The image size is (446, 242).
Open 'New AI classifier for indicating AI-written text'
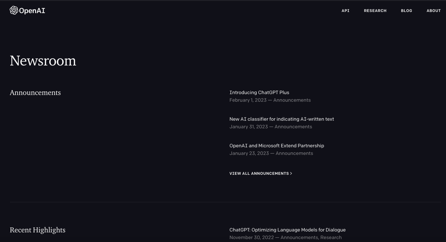(x=281, y=119)
